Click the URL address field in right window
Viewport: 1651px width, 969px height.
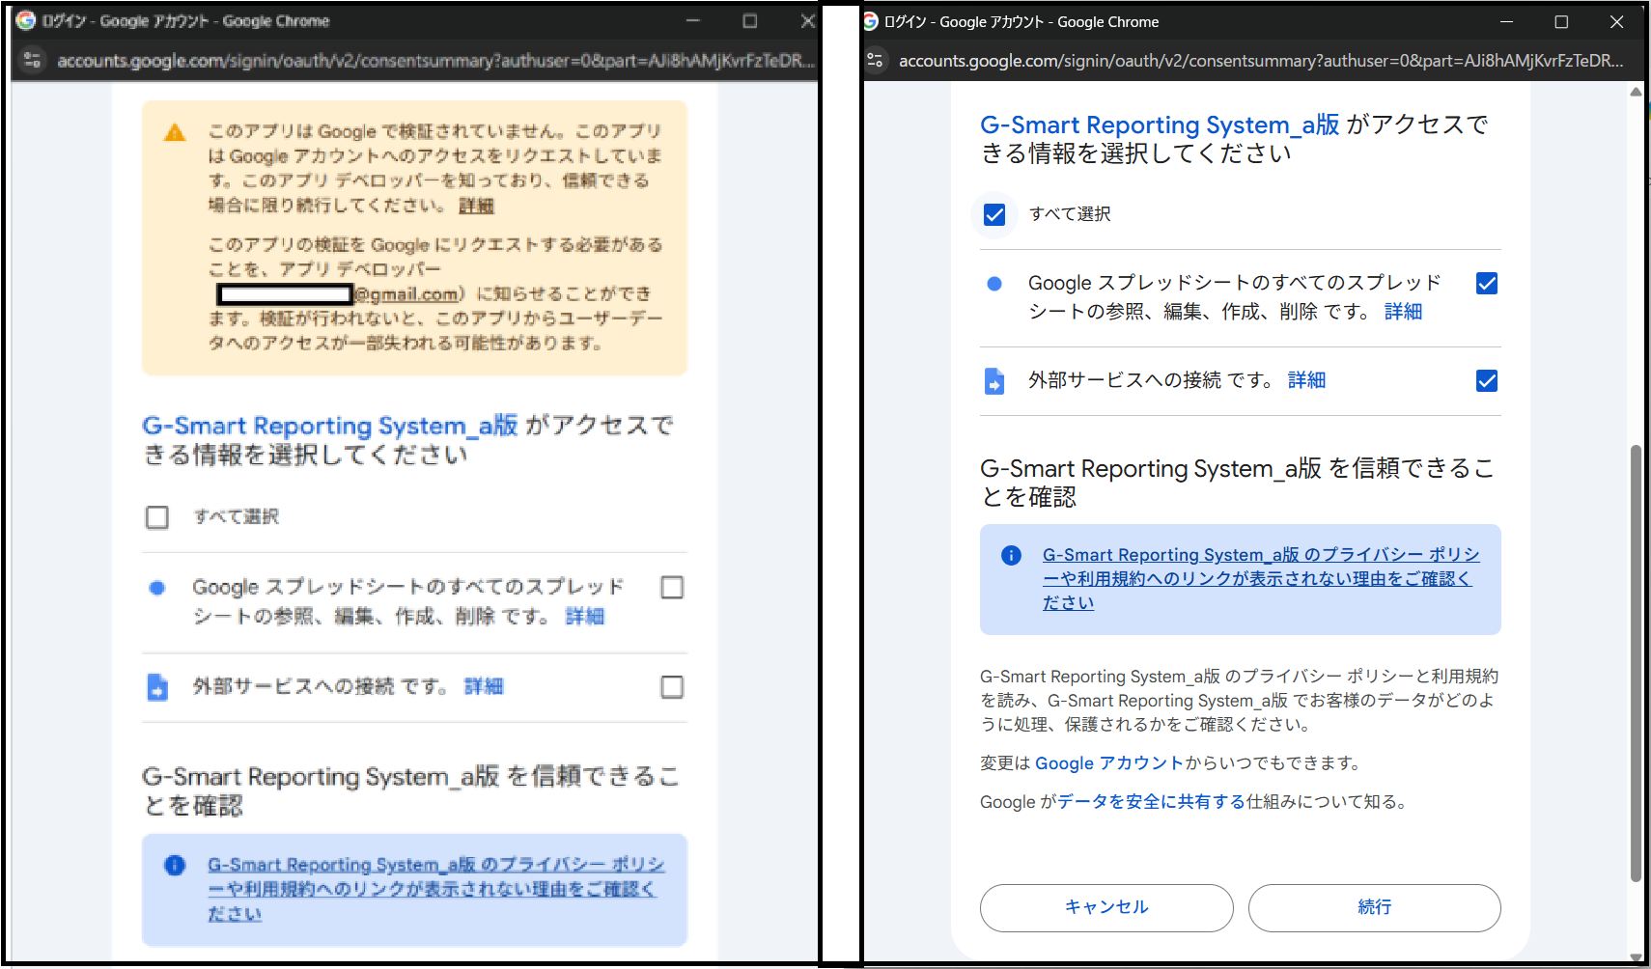[1261, 61]
